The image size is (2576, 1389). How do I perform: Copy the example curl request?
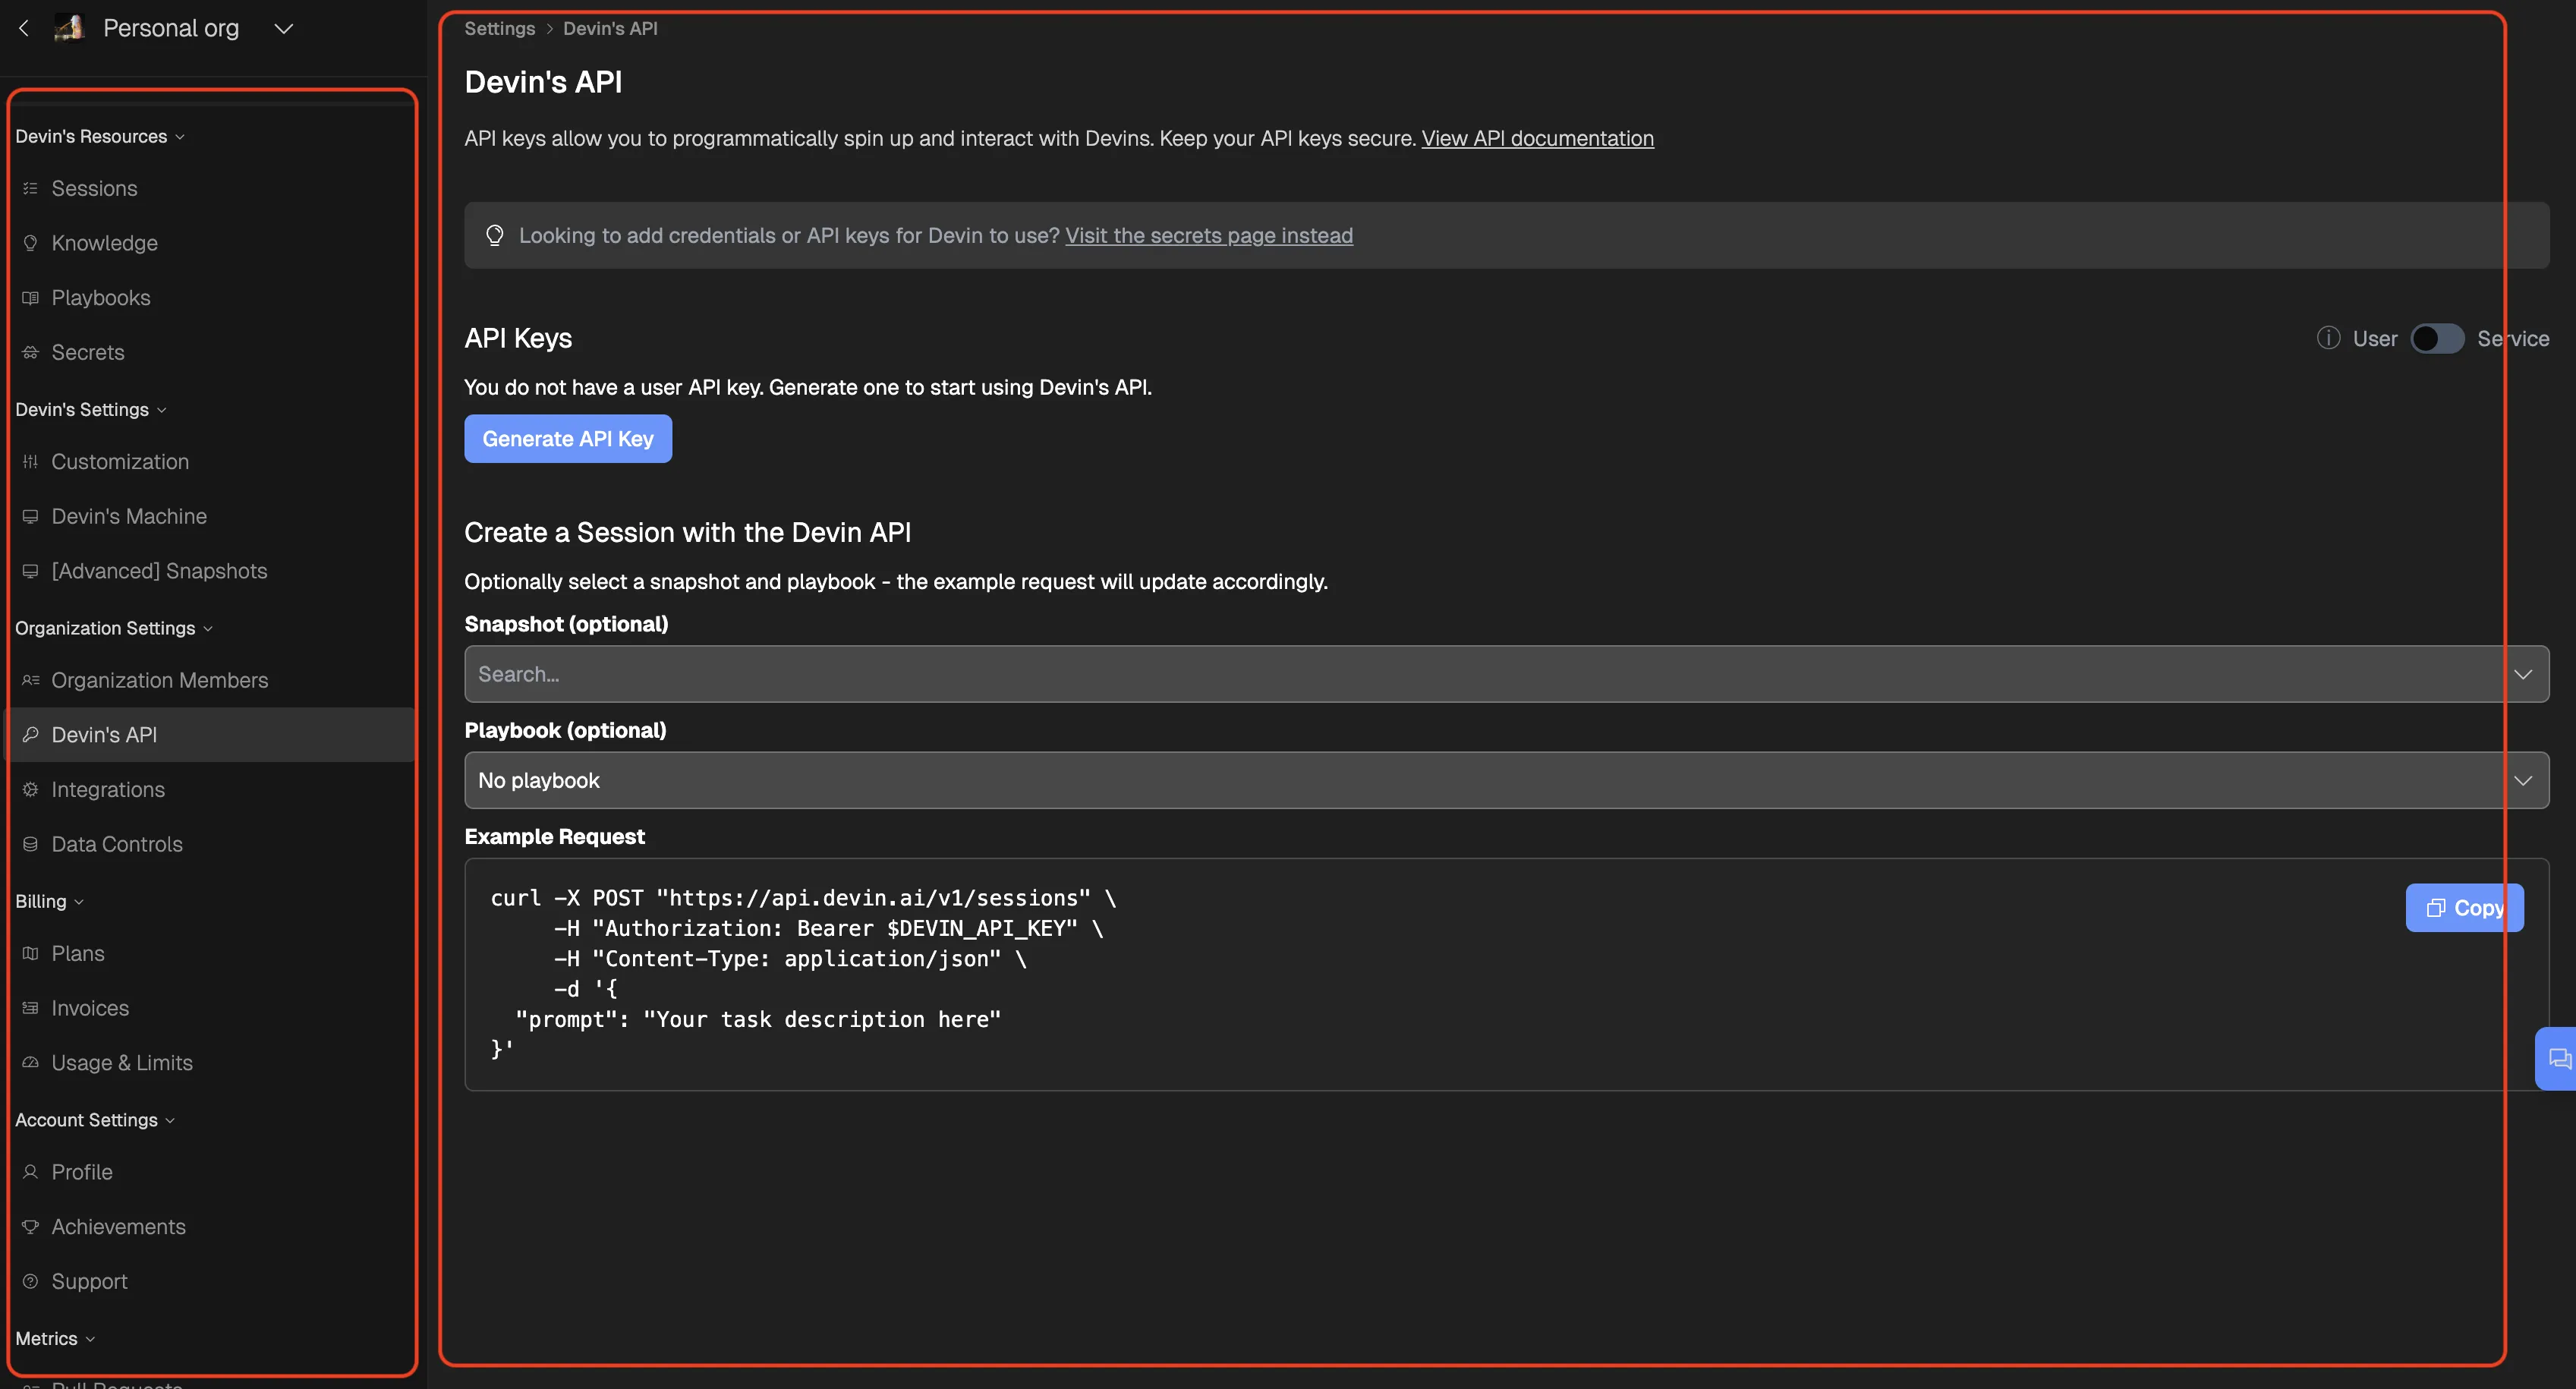(2464, 908)
